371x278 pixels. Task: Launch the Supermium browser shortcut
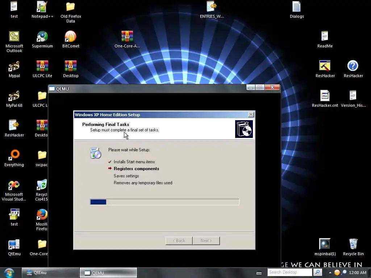(x=42, y=39)
